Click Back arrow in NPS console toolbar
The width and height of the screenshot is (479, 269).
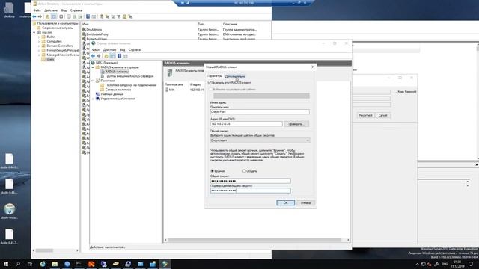(93, 56)
